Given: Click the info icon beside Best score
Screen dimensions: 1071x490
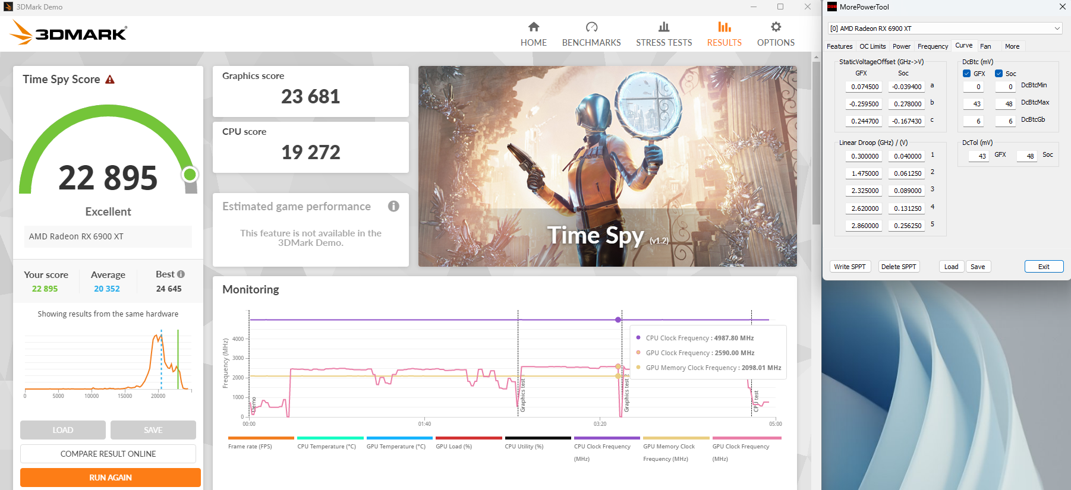Looking at the screenshot, I should pyautogui.click(x=181, y=274).
